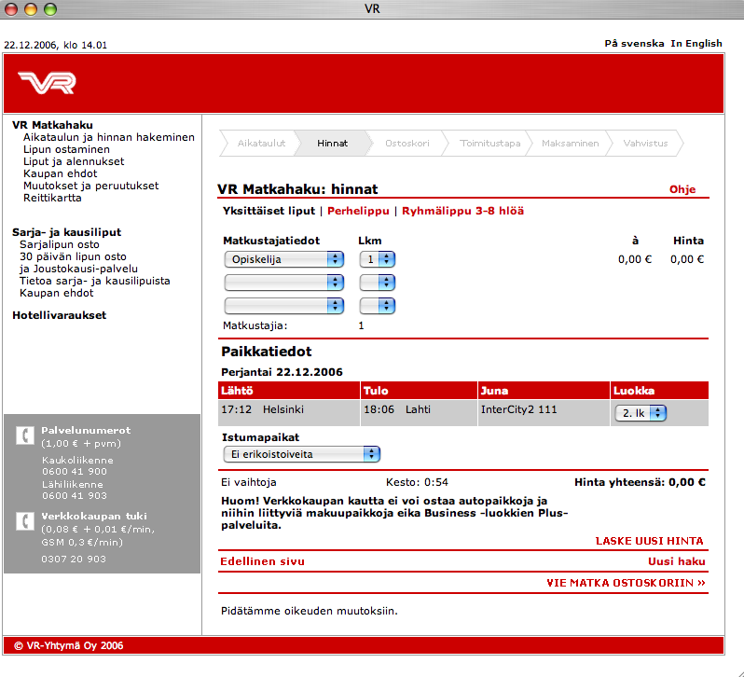
Task: Click the Perjantai 22.12.2006 date heading
Action: [x=282, y=372]
